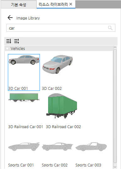Click the back arrow icon
Viewport: 121px width, 169px height.
click(x=10, y=18)
